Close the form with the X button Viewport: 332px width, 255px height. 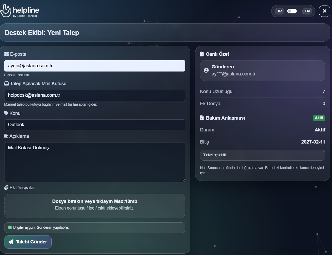tap(324, 11)
